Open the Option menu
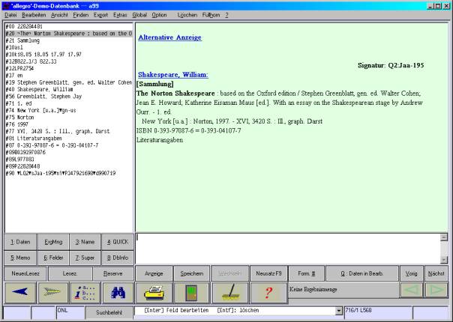The width and height of the screenshot is (453, 322). click(159, 15)
